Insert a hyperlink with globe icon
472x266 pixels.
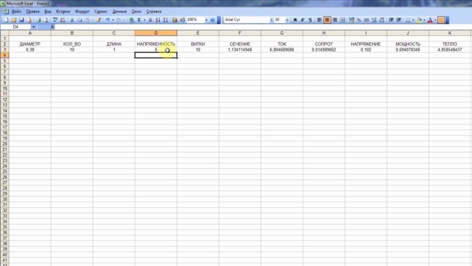click(x=132, y=20)
